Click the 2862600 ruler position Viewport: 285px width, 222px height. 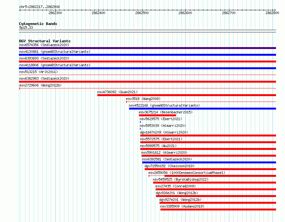[x=185, y=13]
